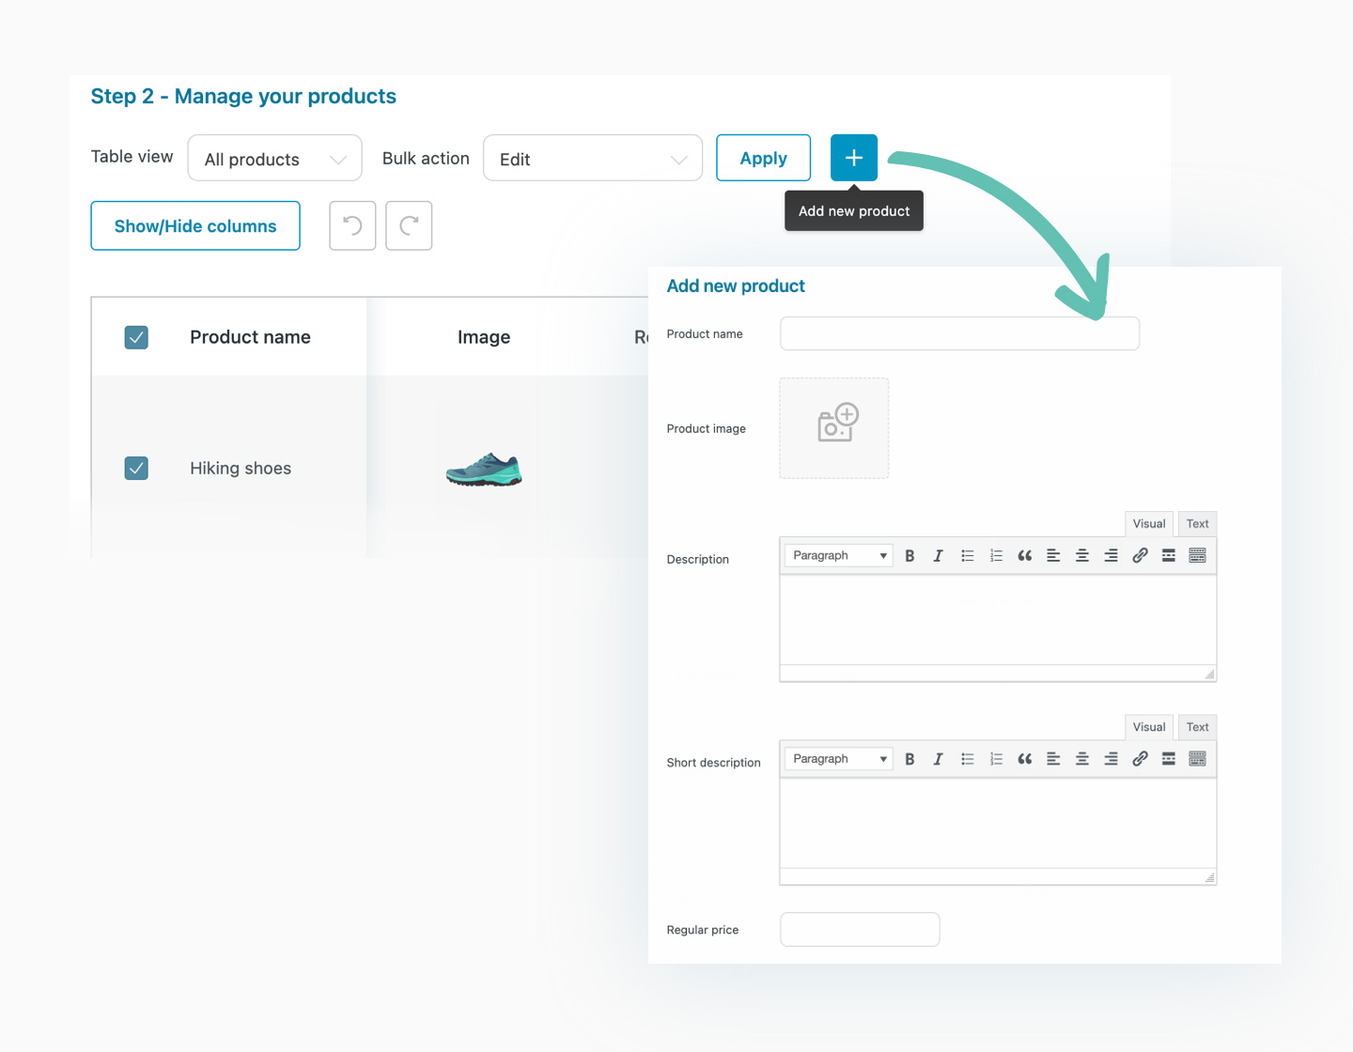Open the All products table view dropdown

[x=274, y=158]
